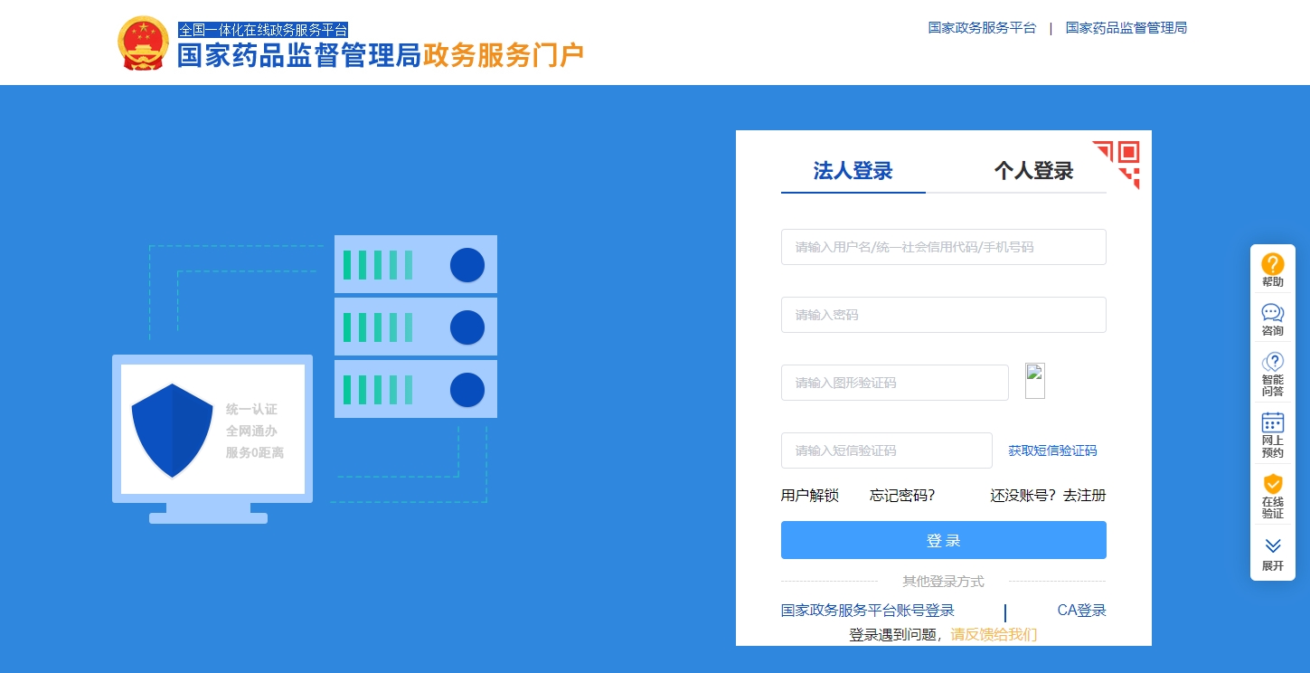This screenshot has width=1310, height=673.
Task: Switch to 个人登录 tab
Action: (x=1033, y=171)
